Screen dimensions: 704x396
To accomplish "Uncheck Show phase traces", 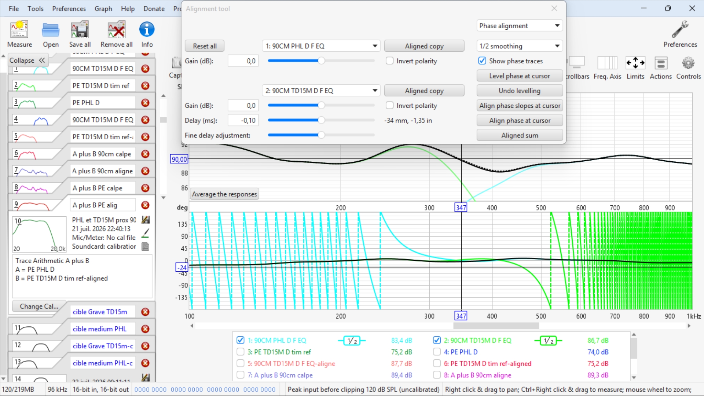I will click(482, 61).
